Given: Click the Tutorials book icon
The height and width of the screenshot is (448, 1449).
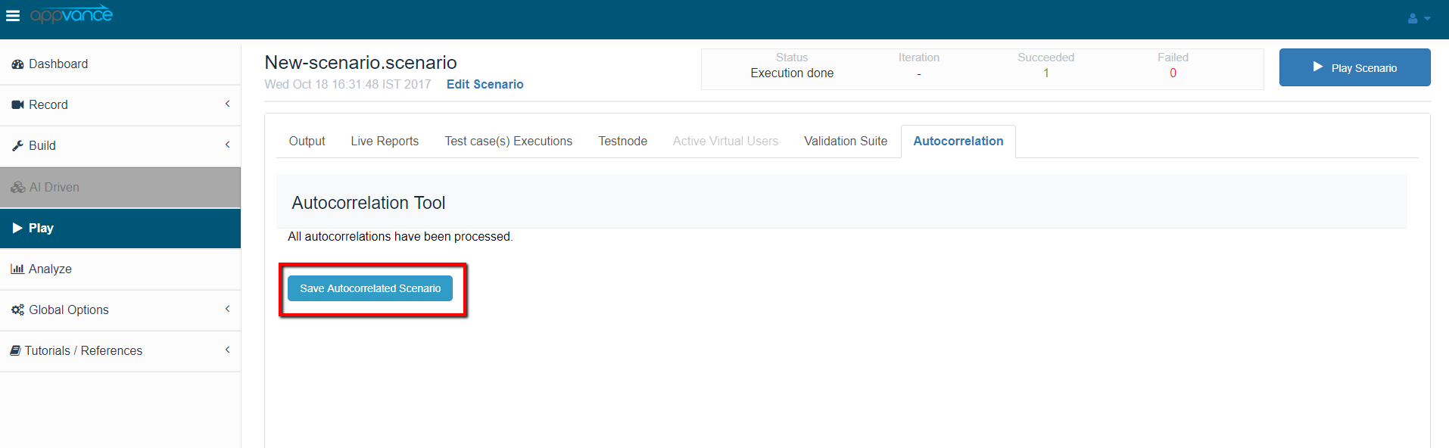Looking at the screenshot, I should tap(15, 350).
